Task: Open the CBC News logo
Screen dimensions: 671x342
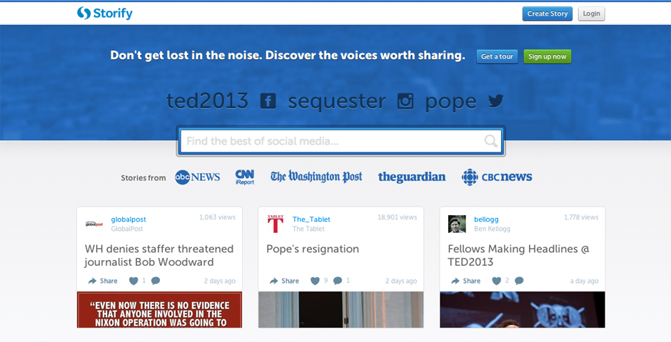Action: coord(497,177)
